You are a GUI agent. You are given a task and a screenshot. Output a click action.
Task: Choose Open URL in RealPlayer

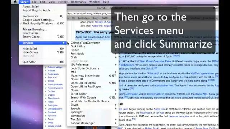pyautogui.click(x=86, y=87)
